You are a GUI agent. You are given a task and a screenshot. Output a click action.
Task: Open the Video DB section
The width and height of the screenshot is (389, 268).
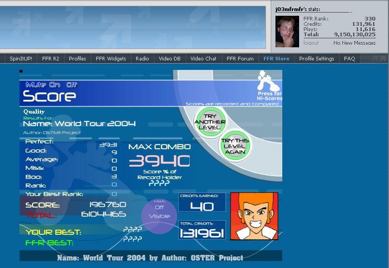[170, 59]
